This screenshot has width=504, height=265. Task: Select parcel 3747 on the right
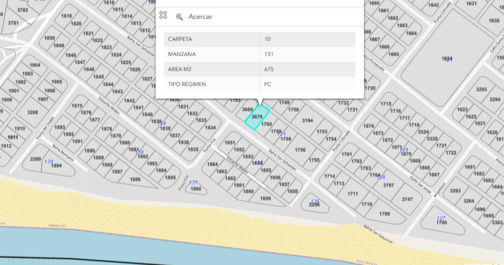coord(407,199)
